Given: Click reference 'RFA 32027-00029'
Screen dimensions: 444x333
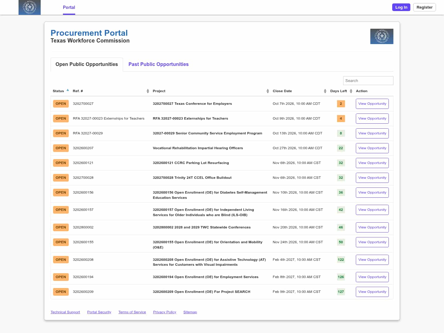Looking at the screenshot, I should click(x=88, y=134).
